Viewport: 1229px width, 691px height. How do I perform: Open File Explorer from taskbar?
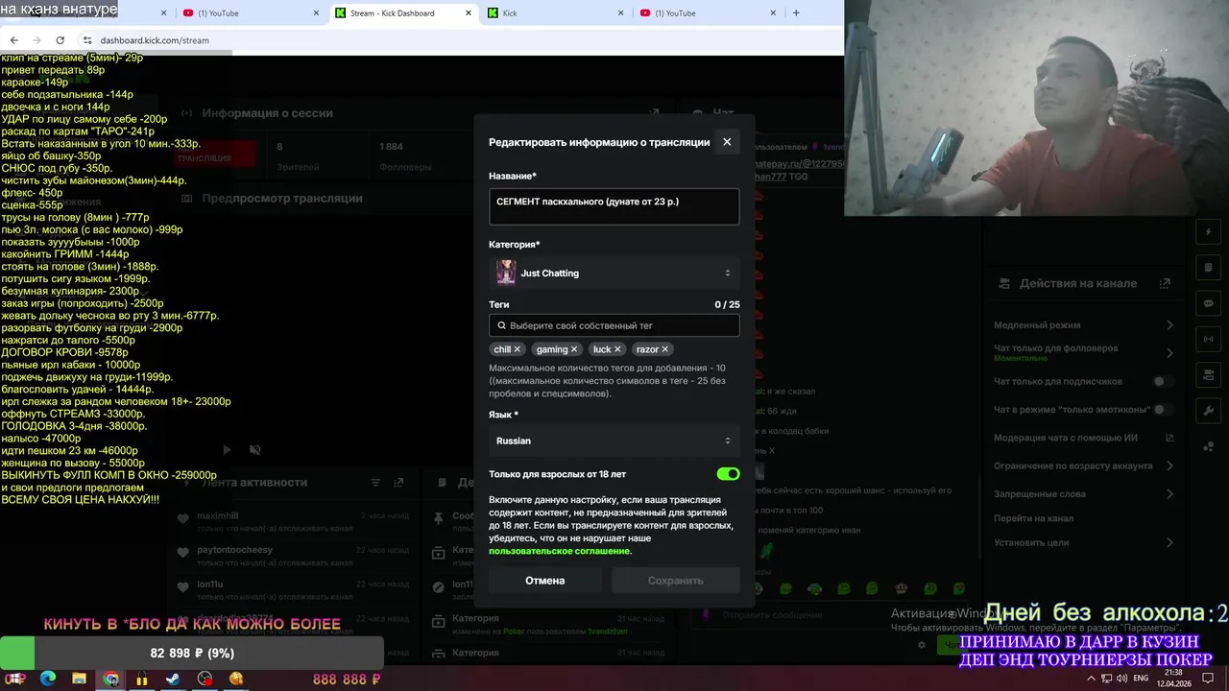pyautogui.click(x=80, y=679)
